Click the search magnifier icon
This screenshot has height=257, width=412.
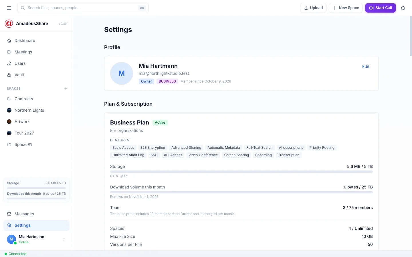click(x=23, y=8)
